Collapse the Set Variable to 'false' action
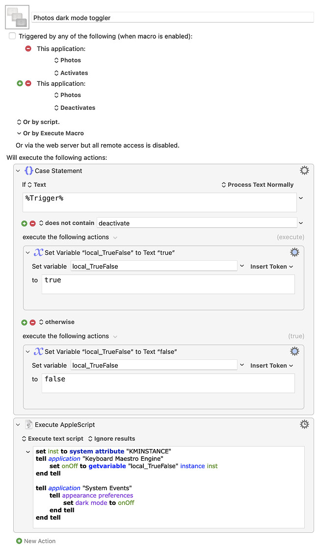This screenshot has width=319, height=549. pyautogui.click(x=27, y=351)
